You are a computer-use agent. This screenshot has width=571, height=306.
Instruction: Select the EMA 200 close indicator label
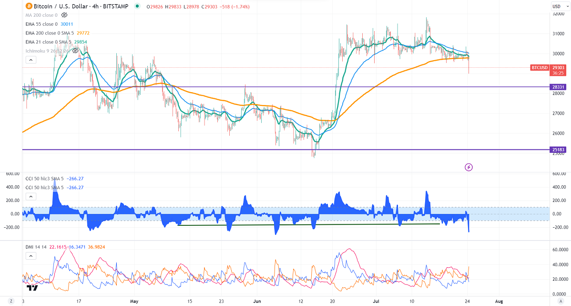[50, 33]
